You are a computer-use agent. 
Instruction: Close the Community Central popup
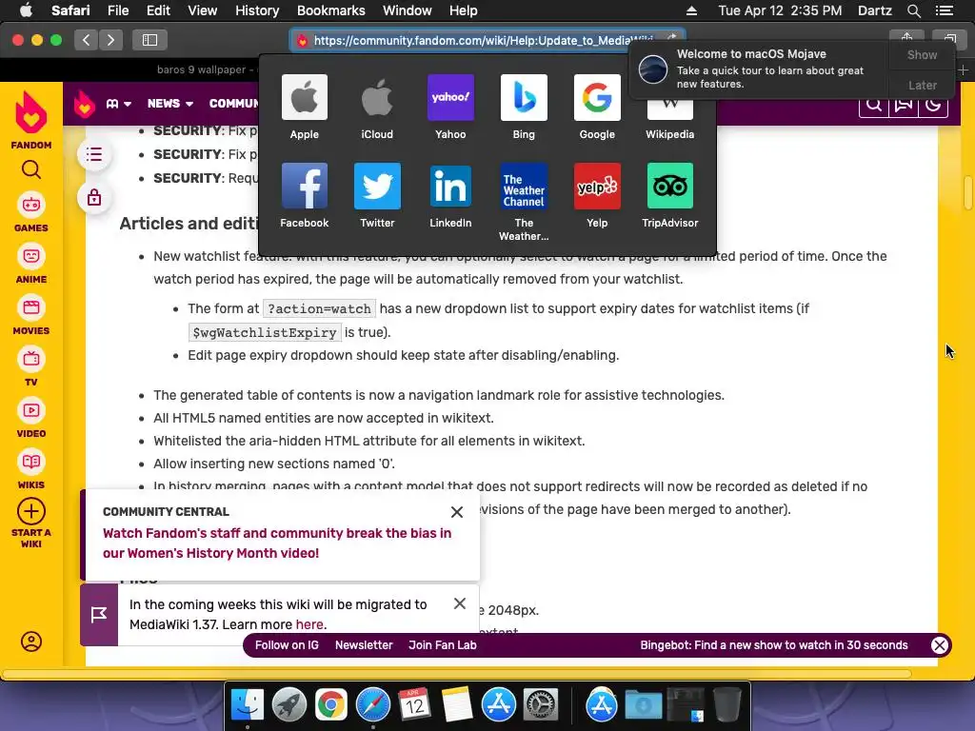click(x=456, y=511)
